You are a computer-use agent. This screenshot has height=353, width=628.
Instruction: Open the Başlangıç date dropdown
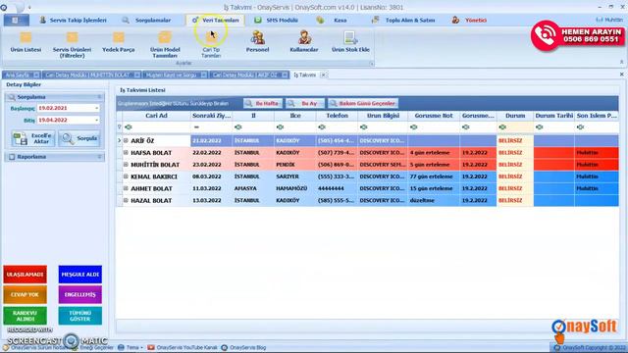click(96, 108)
